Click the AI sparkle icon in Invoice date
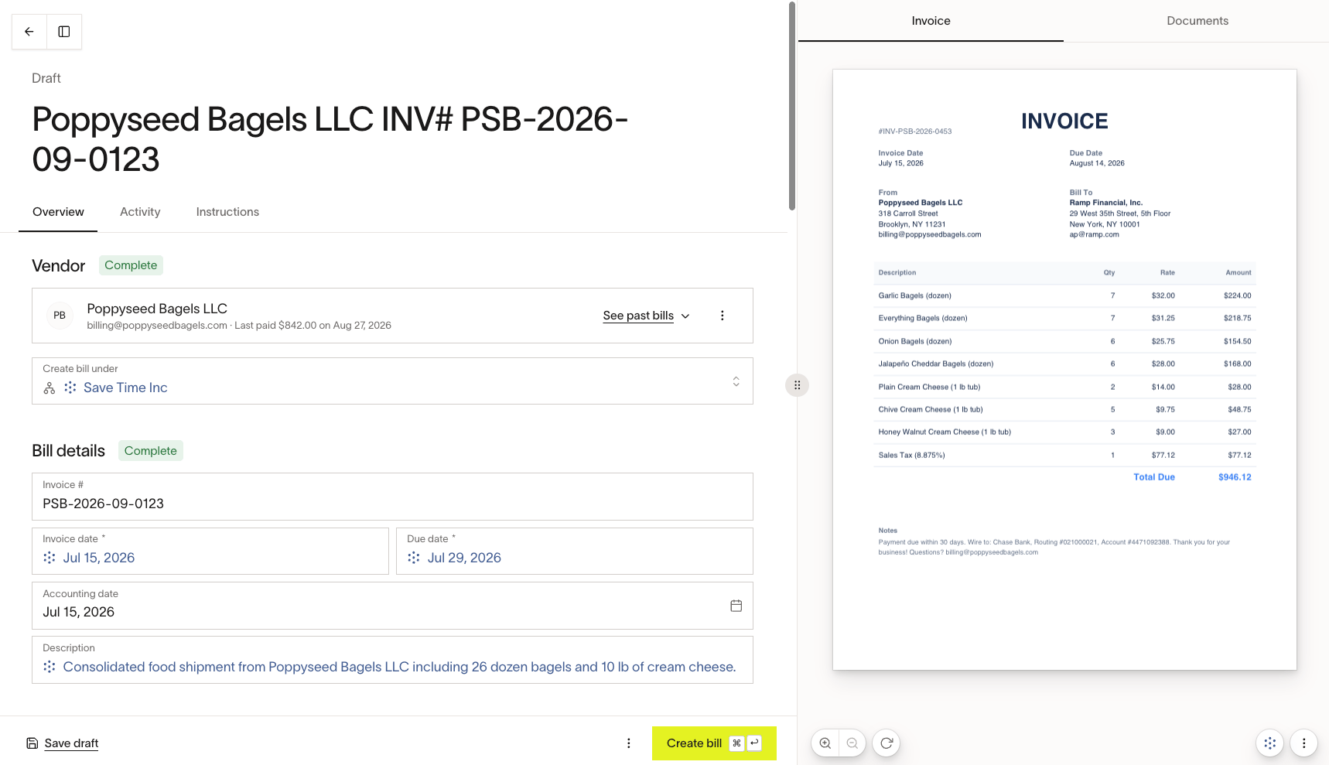Screen dimensions: 1329x765 pyautogui.click(x=50, y=558)
